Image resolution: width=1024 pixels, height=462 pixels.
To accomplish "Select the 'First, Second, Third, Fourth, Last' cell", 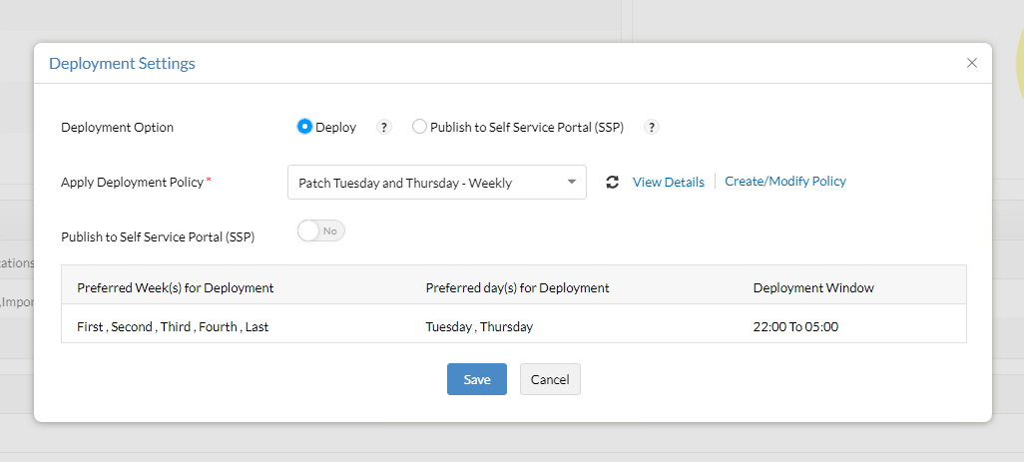I will (x=173, y=326).
